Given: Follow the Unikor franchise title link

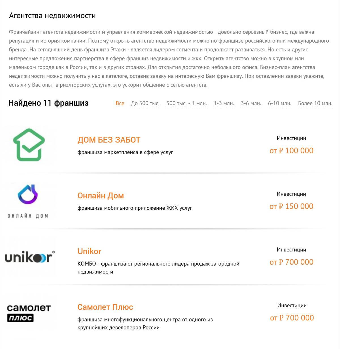Looking at the screenshot, I should pos(89,251).
